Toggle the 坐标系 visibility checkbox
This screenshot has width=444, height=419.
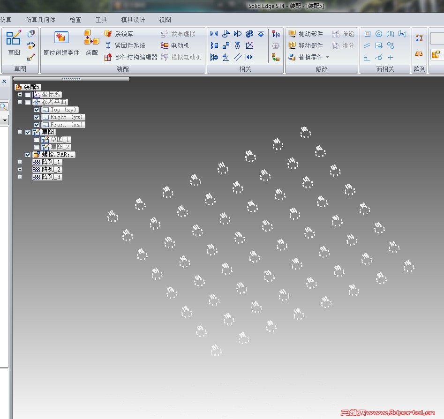[x=28, y=95]
